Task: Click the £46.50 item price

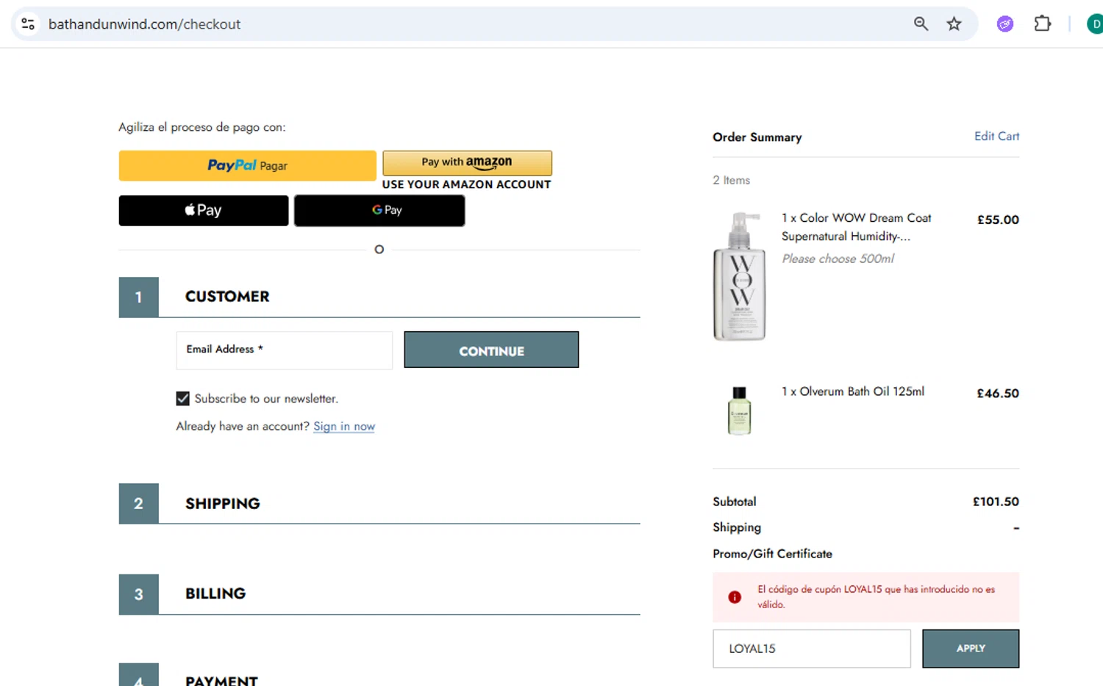Action: coord(998,394)
